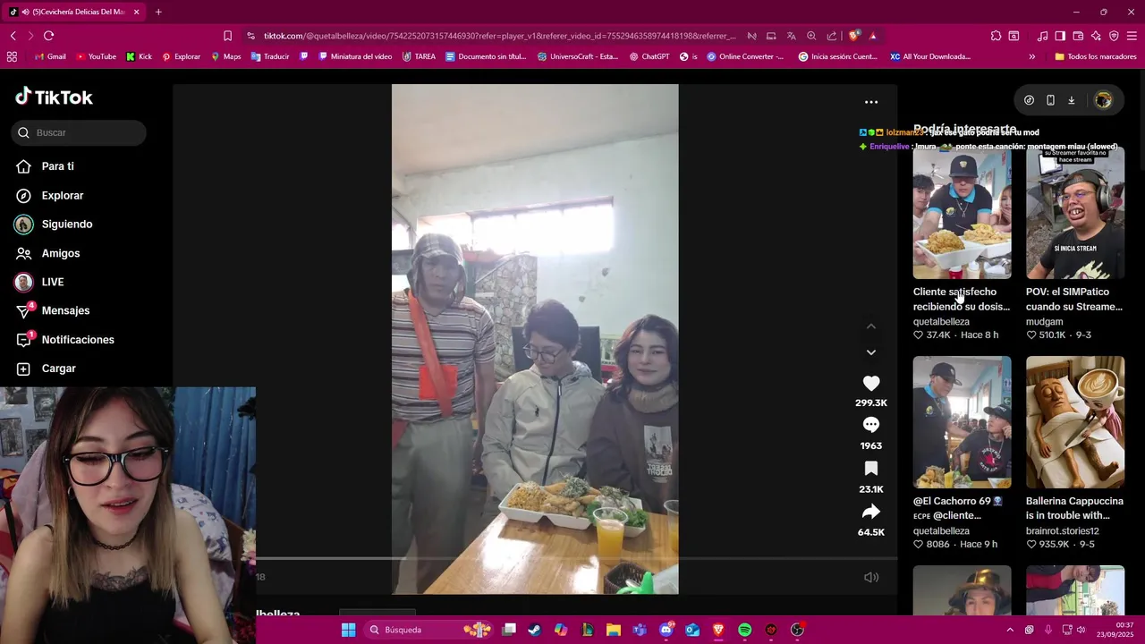This screenshot has height=644, width=1145.
Task: Open the 'Todos los marcadores' folder
Action: point(1095,56)
